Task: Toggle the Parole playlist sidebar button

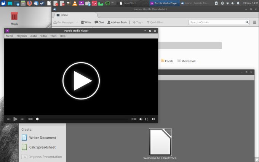Action: [153, 119]
